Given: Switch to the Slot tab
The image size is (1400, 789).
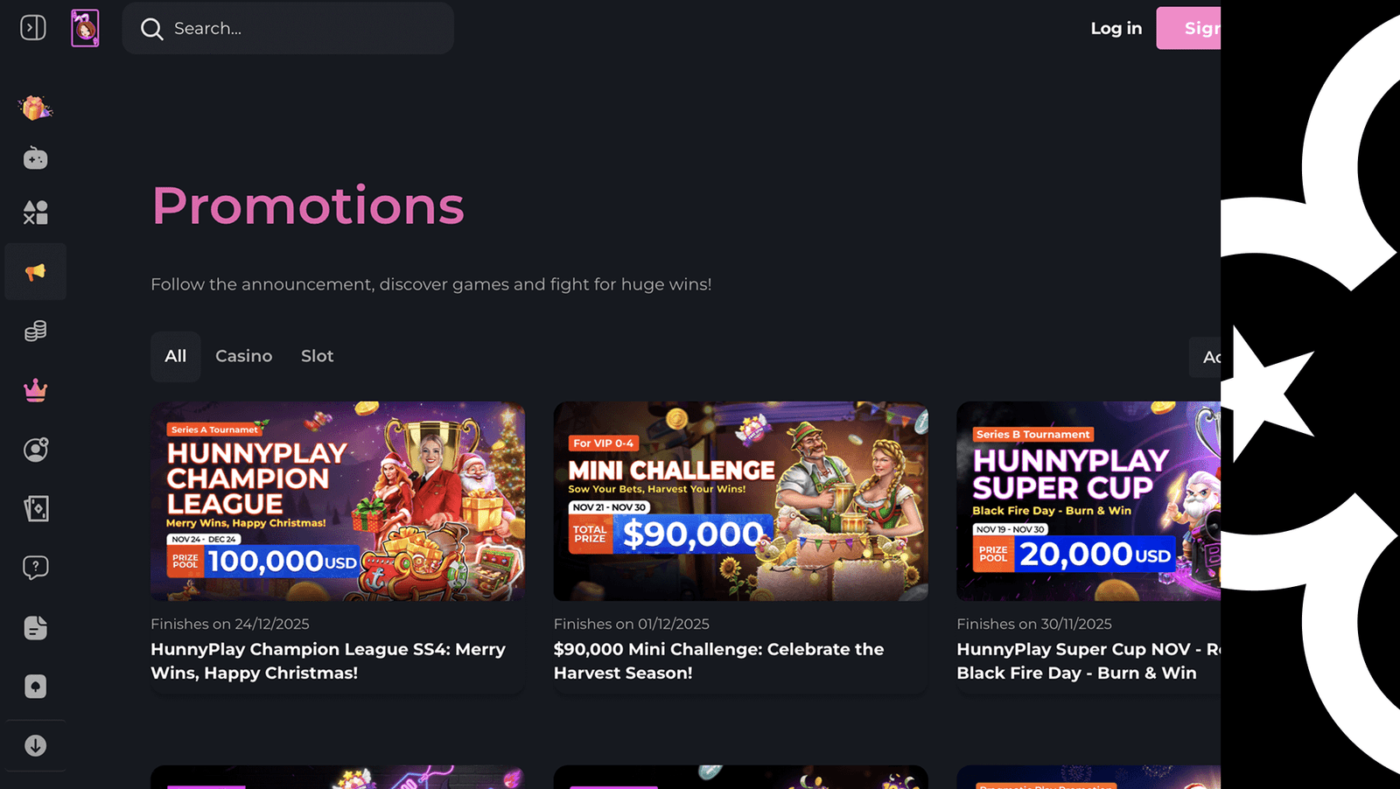Looking at the screenshot, I should tap(317, 356).
